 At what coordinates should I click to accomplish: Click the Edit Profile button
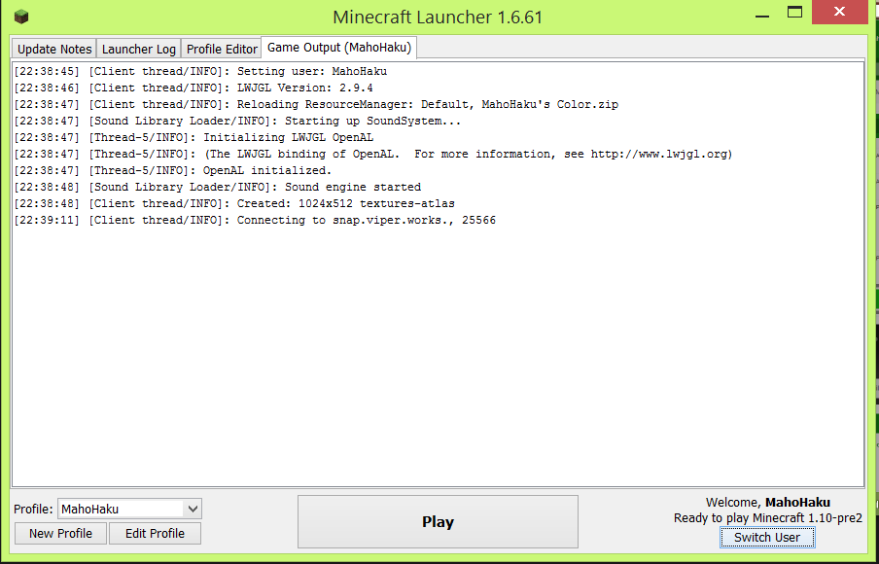155,533
